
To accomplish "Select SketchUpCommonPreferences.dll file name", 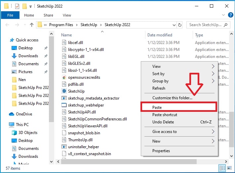I will pyautogui.click(x=98, y=119).
